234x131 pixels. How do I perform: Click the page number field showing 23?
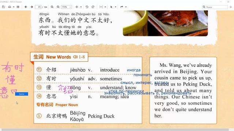[38, 7]
